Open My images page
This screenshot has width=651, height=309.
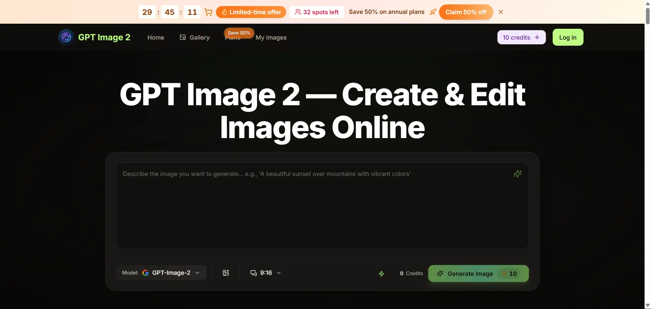point(271,38)
